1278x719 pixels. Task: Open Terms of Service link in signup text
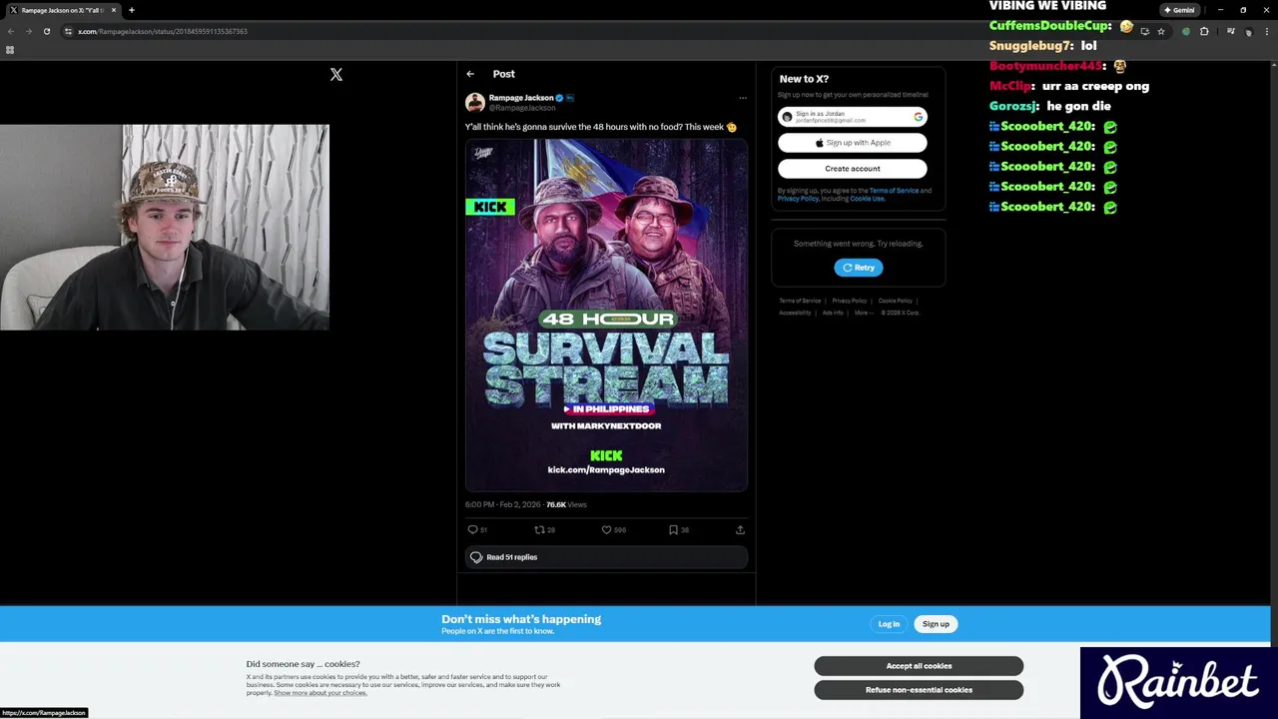tap(894, 191)
